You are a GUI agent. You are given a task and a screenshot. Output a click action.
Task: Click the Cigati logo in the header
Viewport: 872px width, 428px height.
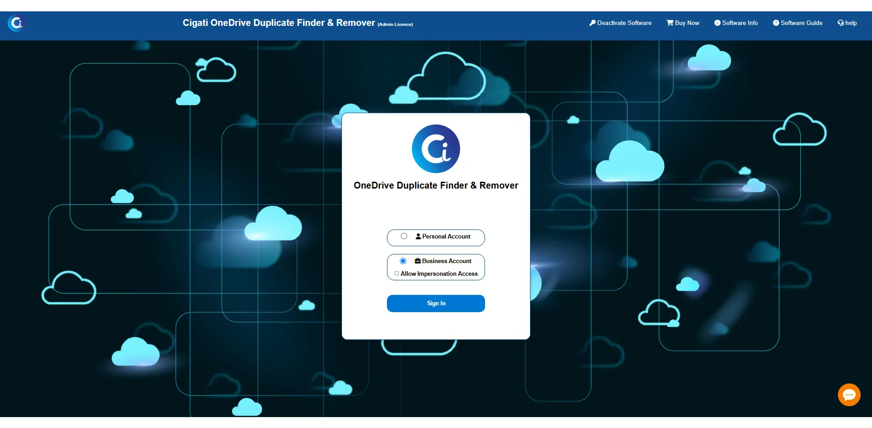(x=16, y=23)
